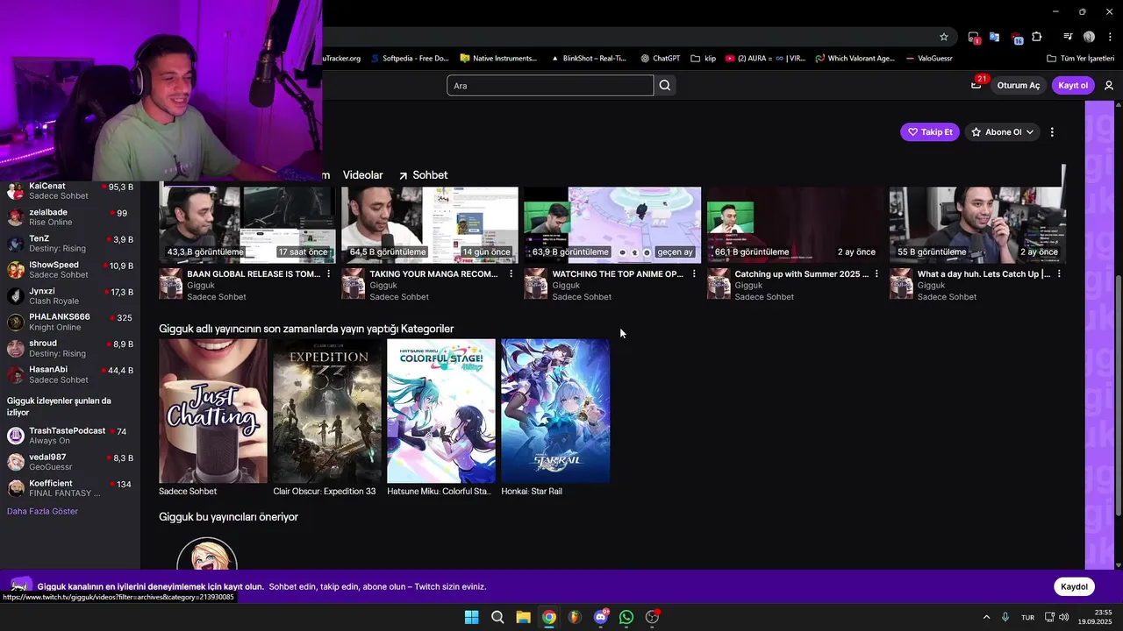
Task: Open IShowSpeed channel in sidebar
Action: [x=70, y=270]
